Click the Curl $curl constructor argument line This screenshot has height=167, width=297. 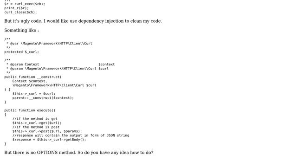(x=54, y=85)
